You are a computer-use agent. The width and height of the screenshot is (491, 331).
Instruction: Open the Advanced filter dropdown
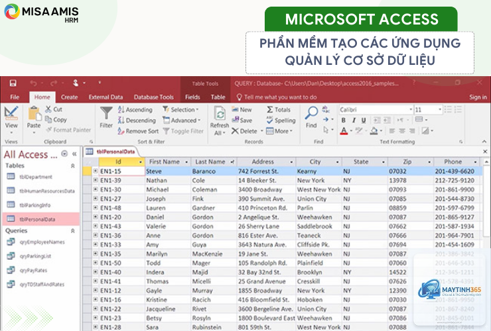[182, 120]
